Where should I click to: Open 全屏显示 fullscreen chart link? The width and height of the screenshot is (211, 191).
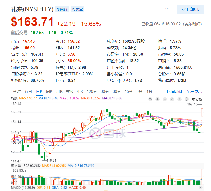194,91
